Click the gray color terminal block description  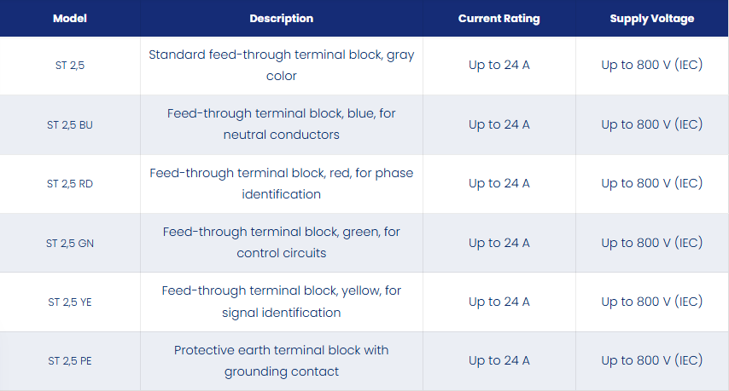tap(282, 66)
